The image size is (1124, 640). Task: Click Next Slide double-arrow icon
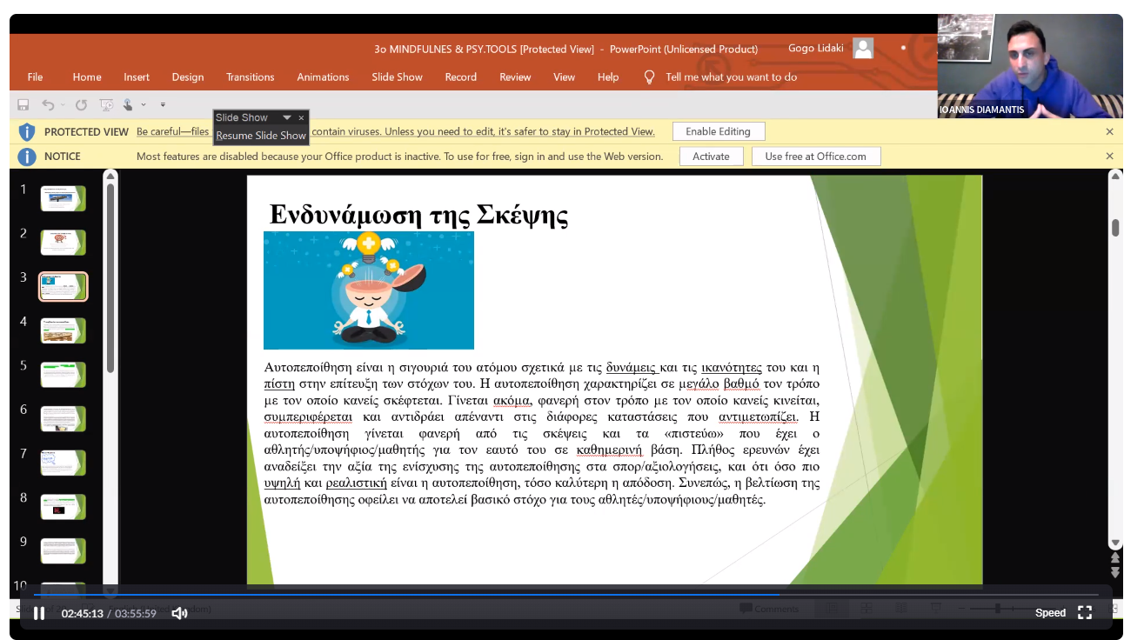point(1115,571)
